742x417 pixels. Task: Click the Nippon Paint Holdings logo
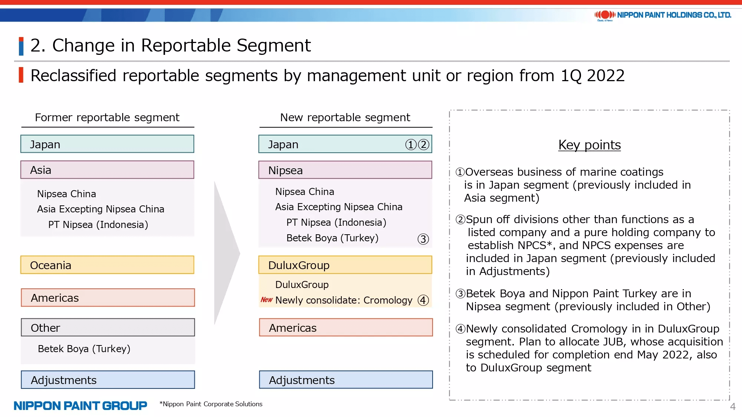click(663, 15)
